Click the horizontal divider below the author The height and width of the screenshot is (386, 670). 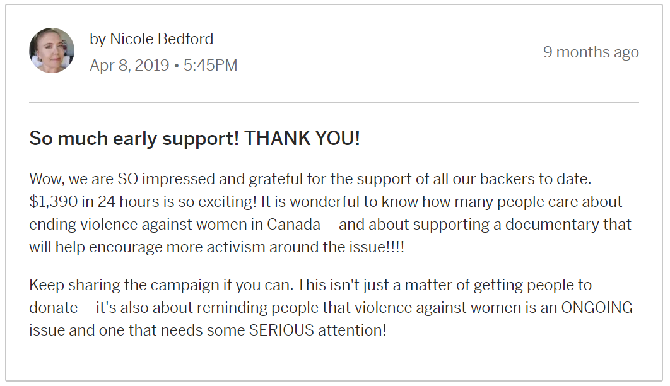tap(334, 102)
